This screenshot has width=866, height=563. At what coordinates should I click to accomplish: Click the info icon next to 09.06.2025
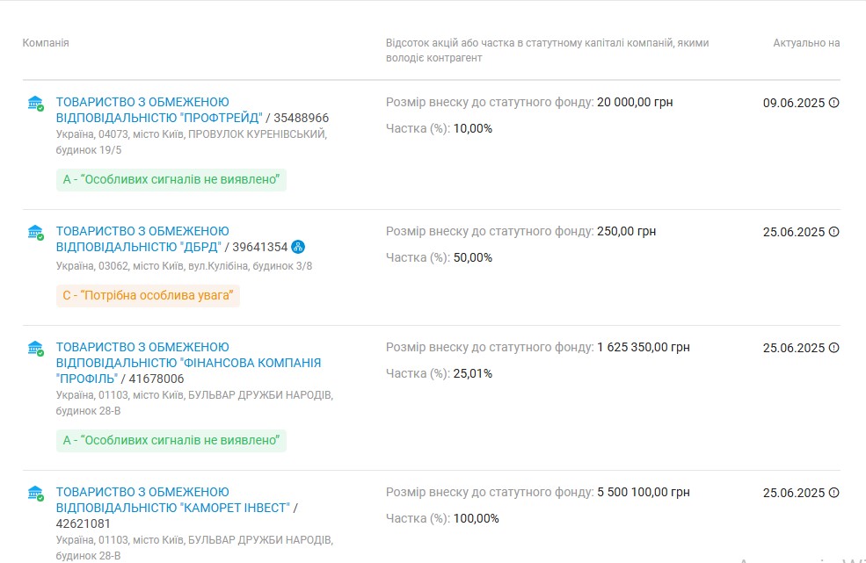coord(834,103)
